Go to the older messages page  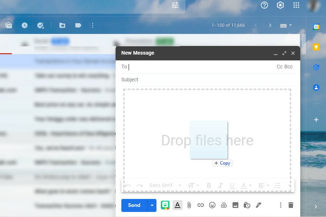point(270,25)
